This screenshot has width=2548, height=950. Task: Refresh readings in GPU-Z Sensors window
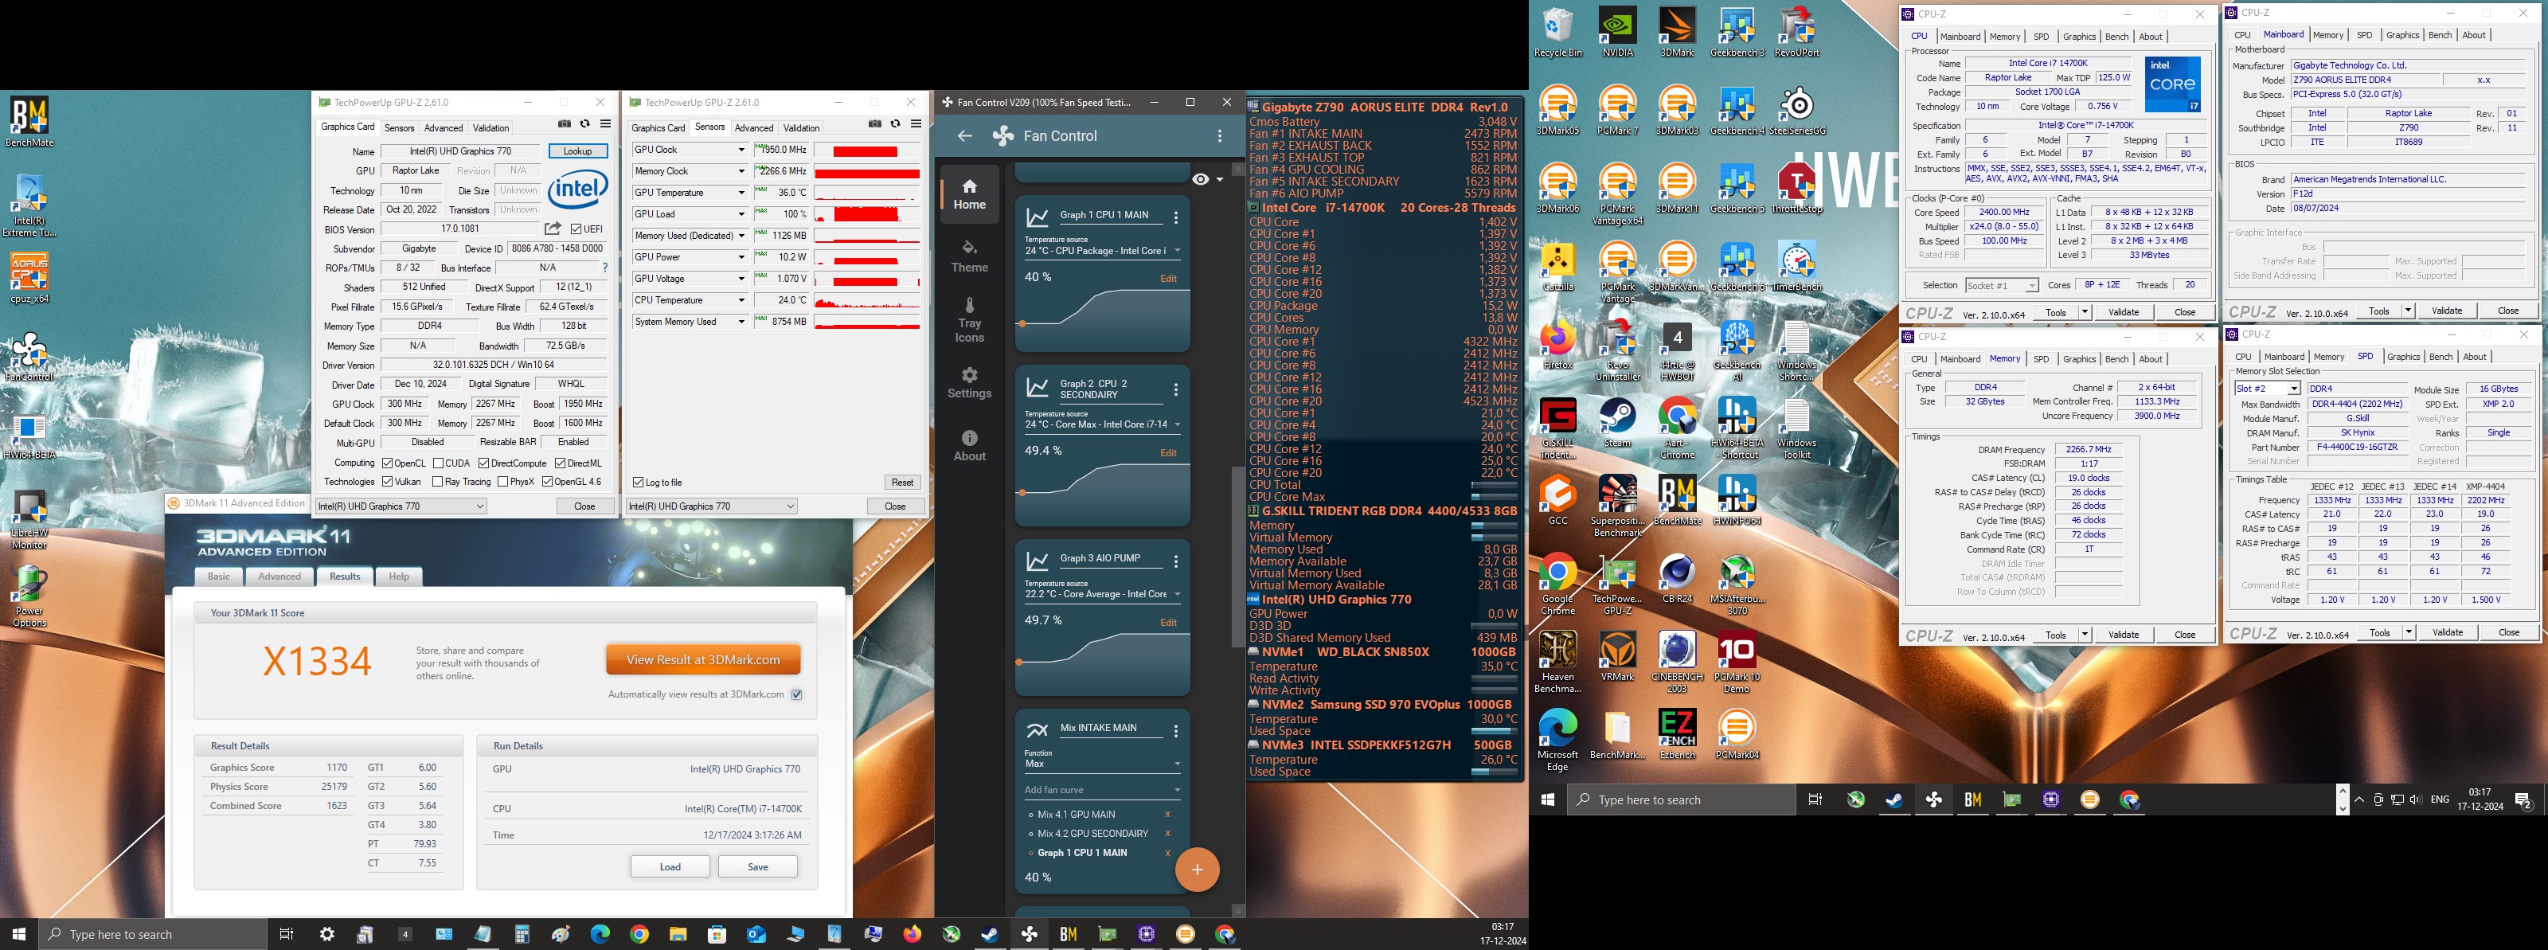[895, 125]
